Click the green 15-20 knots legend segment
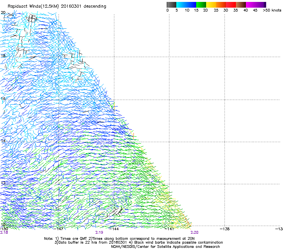Screen dimensions: 283x249 point(201,5)
